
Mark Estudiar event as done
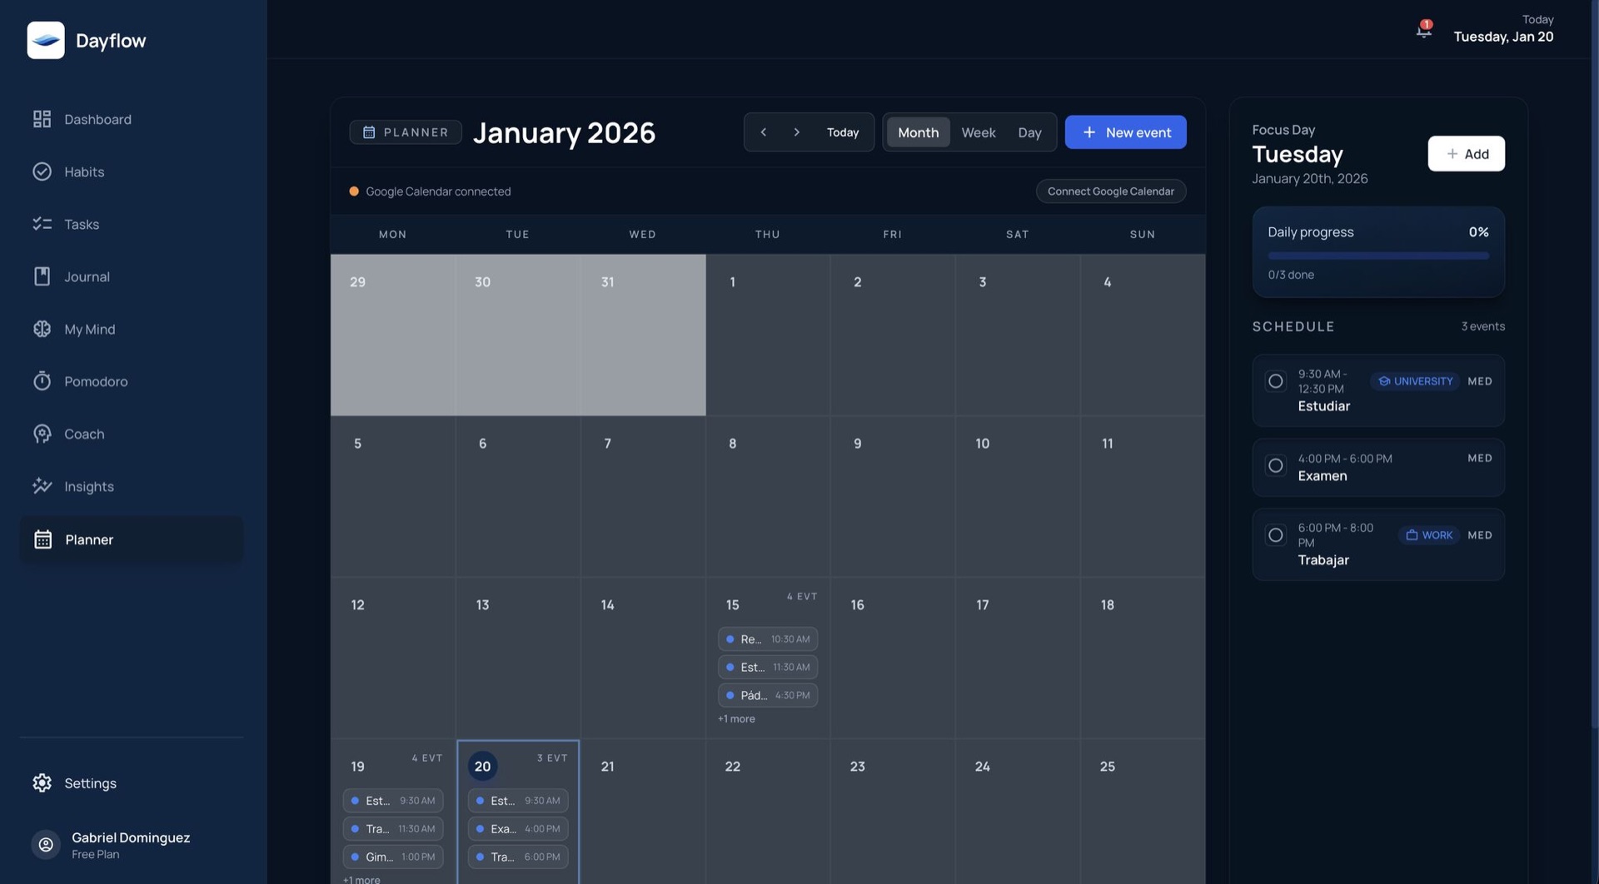tap(1275, 381)
